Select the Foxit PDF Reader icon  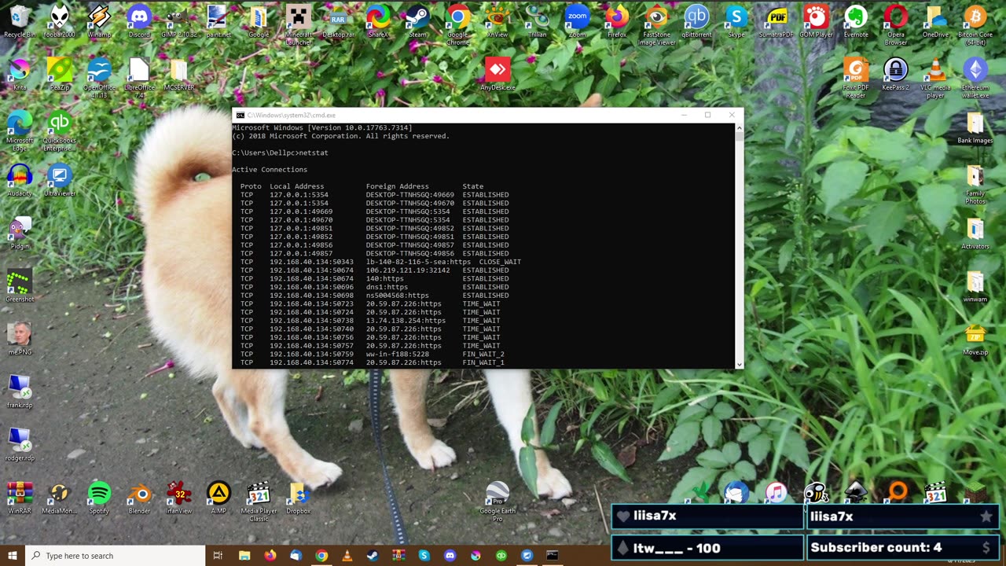coord(856,77)
